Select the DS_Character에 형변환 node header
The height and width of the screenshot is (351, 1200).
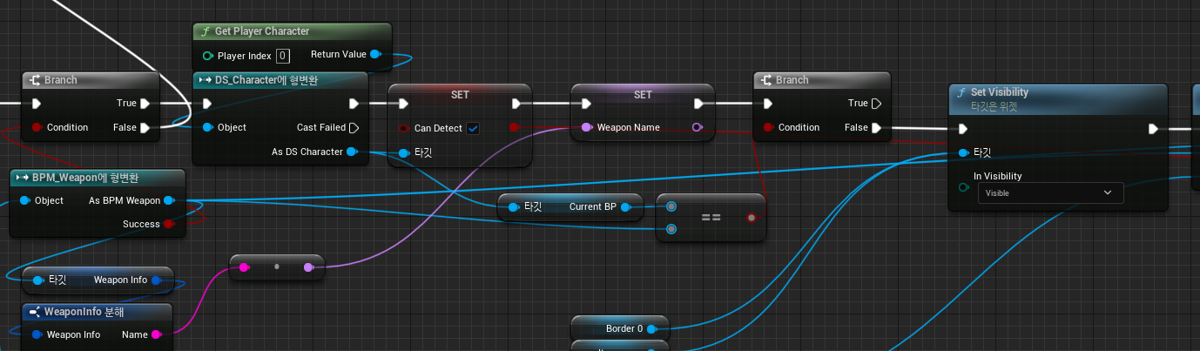[x=280, y=80]
